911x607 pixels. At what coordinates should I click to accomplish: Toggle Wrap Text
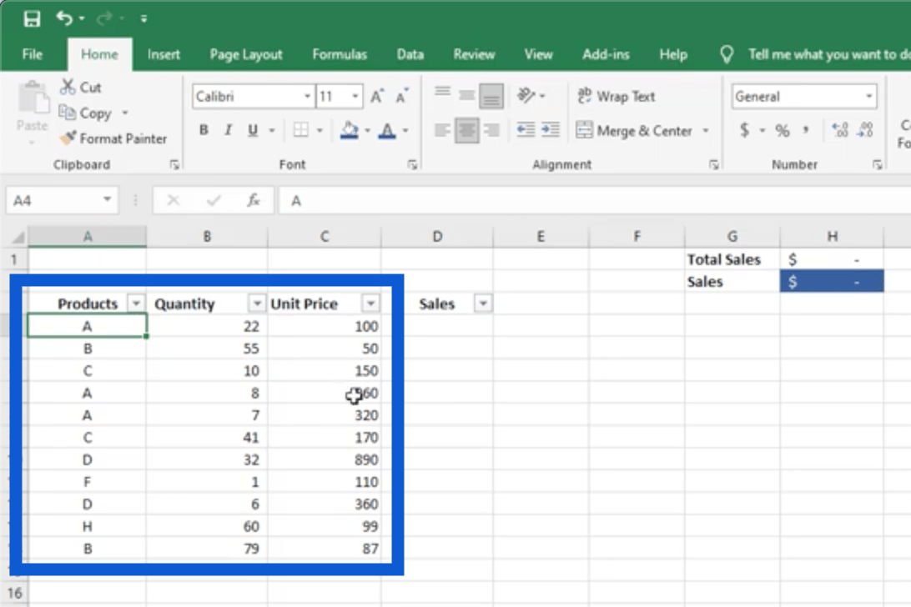point(617,96)
